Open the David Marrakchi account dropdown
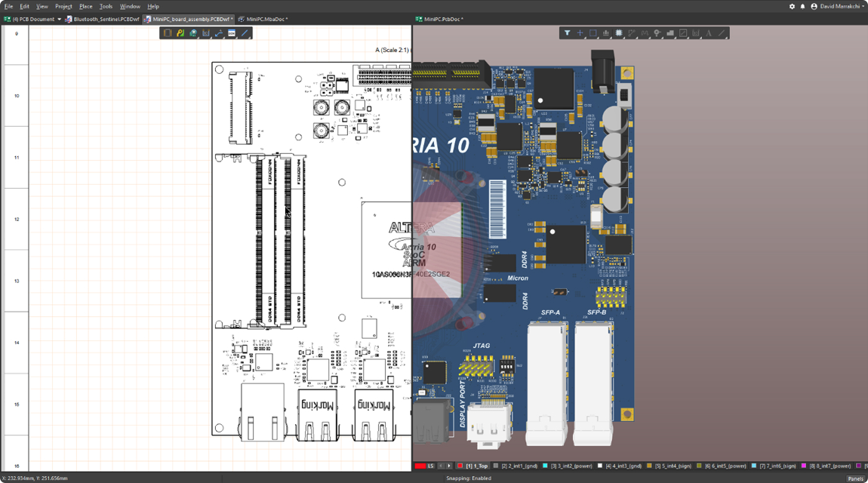868x483 pixels. click(x=842, y=6)
